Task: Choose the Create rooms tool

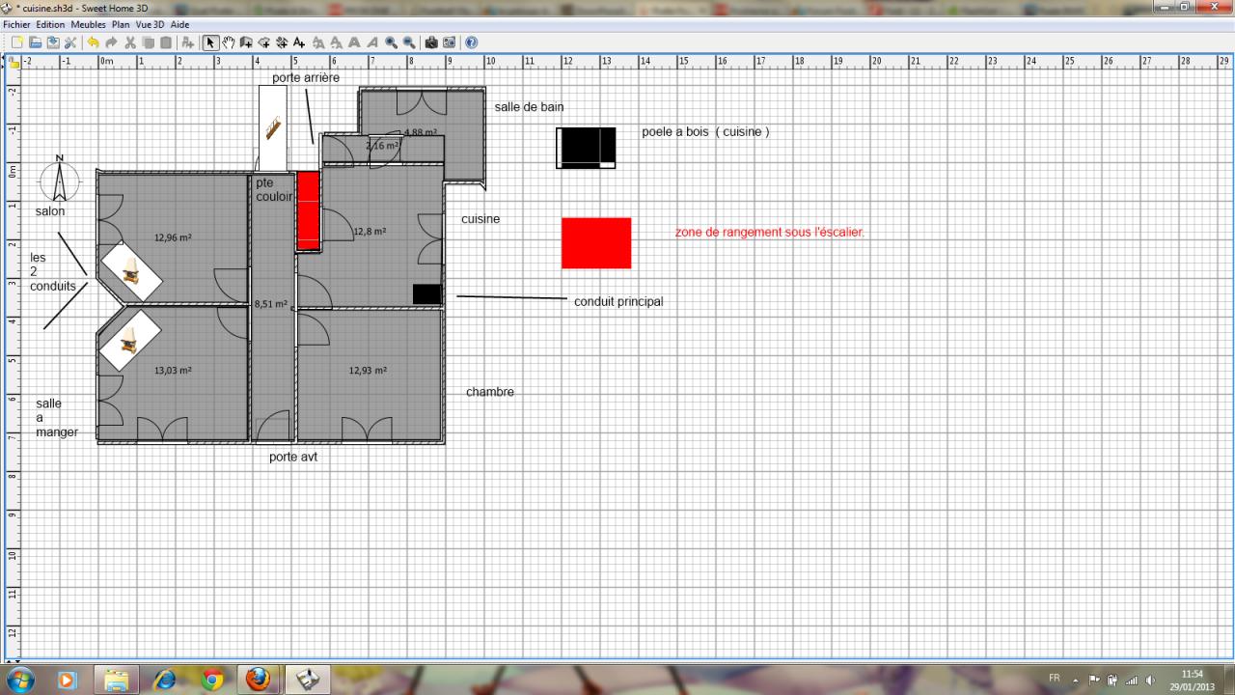Action: (x=264, y=42)
